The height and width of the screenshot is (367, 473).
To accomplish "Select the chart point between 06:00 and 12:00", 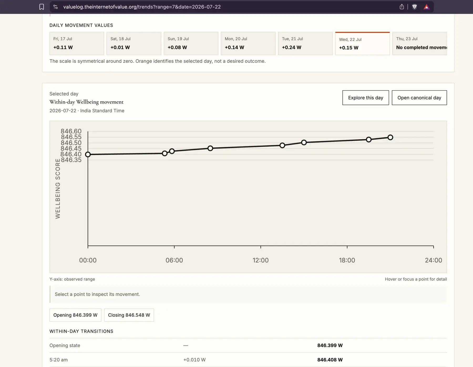I will pos(210,148).
